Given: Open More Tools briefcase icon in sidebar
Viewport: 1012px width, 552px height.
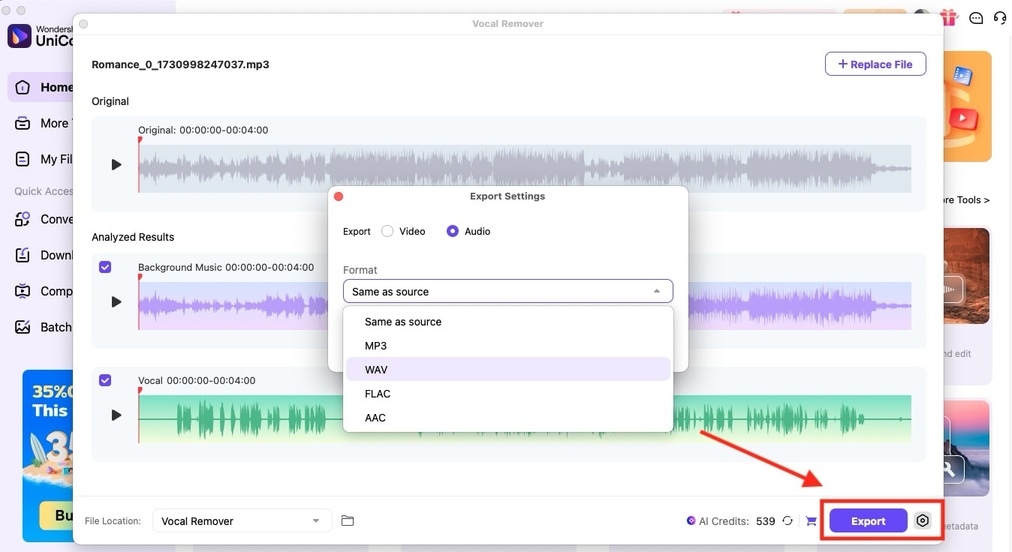Looking at the screenshot, I should pyautogui.click(x=23, y=123).
